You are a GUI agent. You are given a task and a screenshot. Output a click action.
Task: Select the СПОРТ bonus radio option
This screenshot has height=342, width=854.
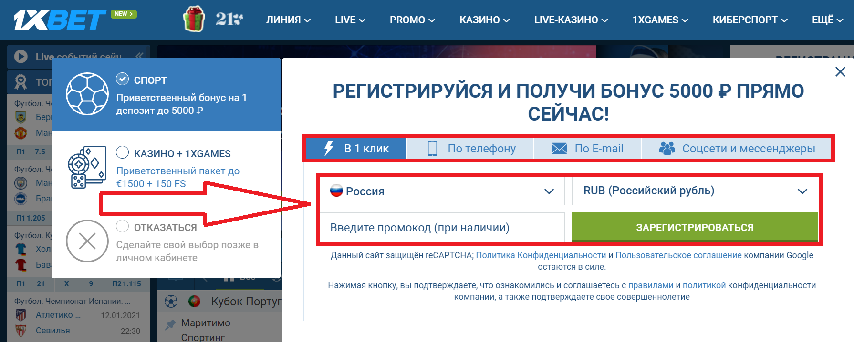coord(123,79)
